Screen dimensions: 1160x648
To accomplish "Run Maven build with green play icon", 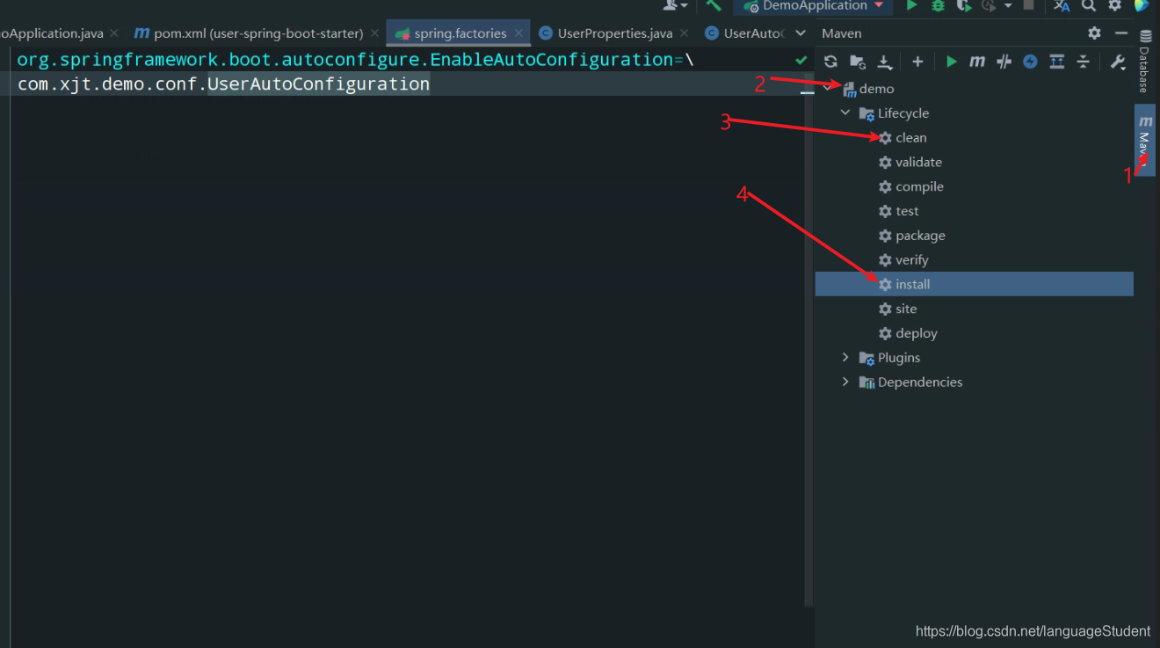I will 951,62.
